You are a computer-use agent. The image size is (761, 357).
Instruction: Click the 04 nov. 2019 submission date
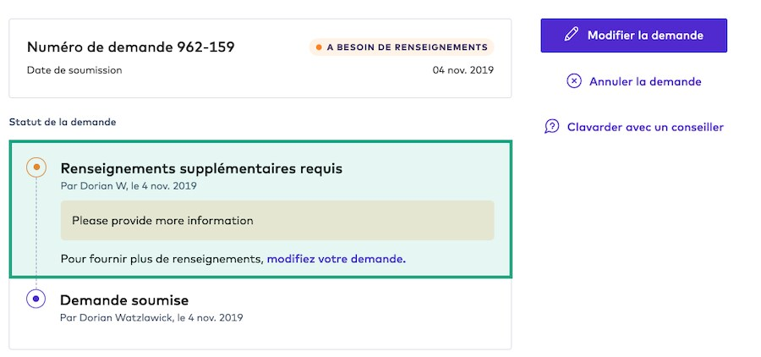coord(463,70)
